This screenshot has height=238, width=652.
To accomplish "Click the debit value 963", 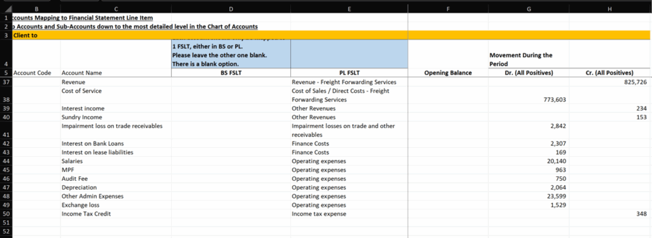I will pos(560,169).
